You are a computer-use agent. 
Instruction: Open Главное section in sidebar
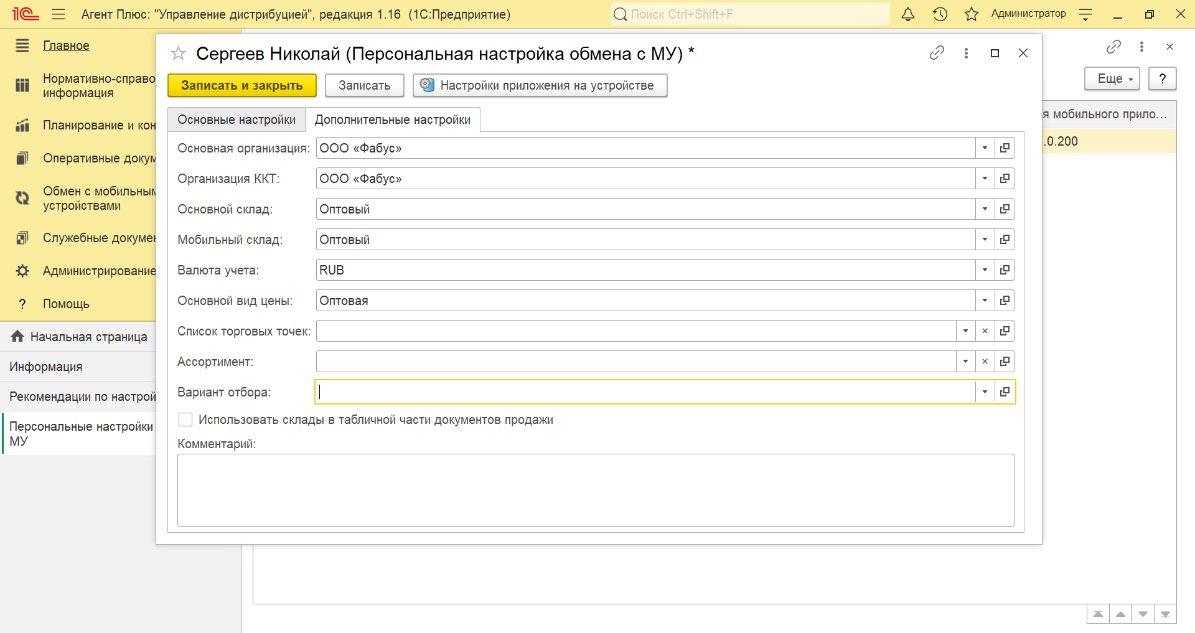pyautogui.click(x=66, y=45)
